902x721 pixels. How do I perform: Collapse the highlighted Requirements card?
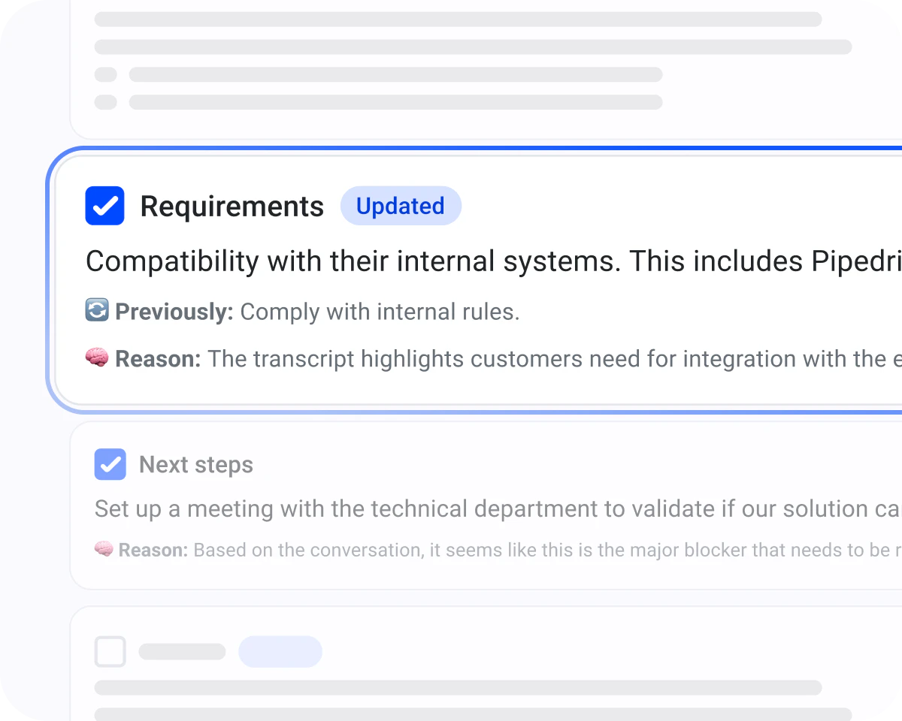click(232, 205)
